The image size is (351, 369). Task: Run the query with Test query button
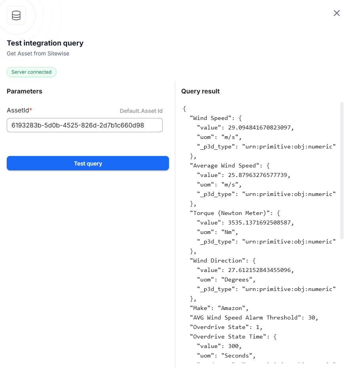coord(88,164)
